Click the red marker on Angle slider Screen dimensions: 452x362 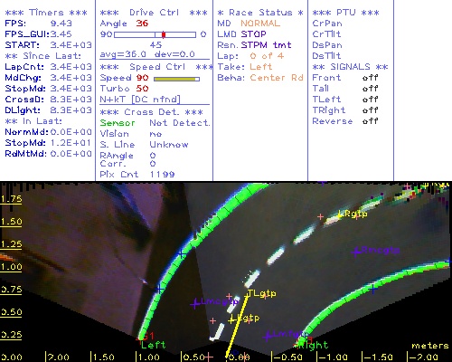click(164, 34)
